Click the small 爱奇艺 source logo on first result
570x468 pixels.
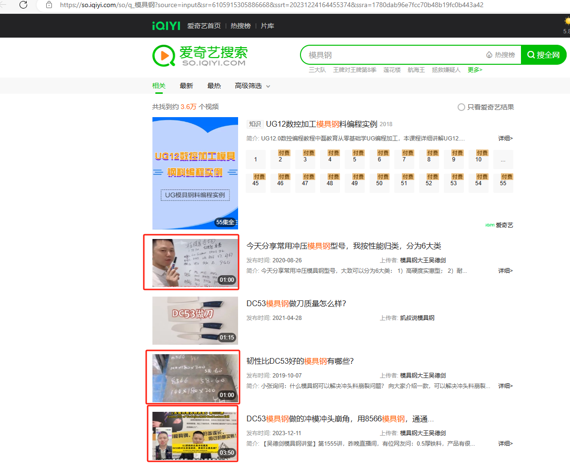coord(499,225)
